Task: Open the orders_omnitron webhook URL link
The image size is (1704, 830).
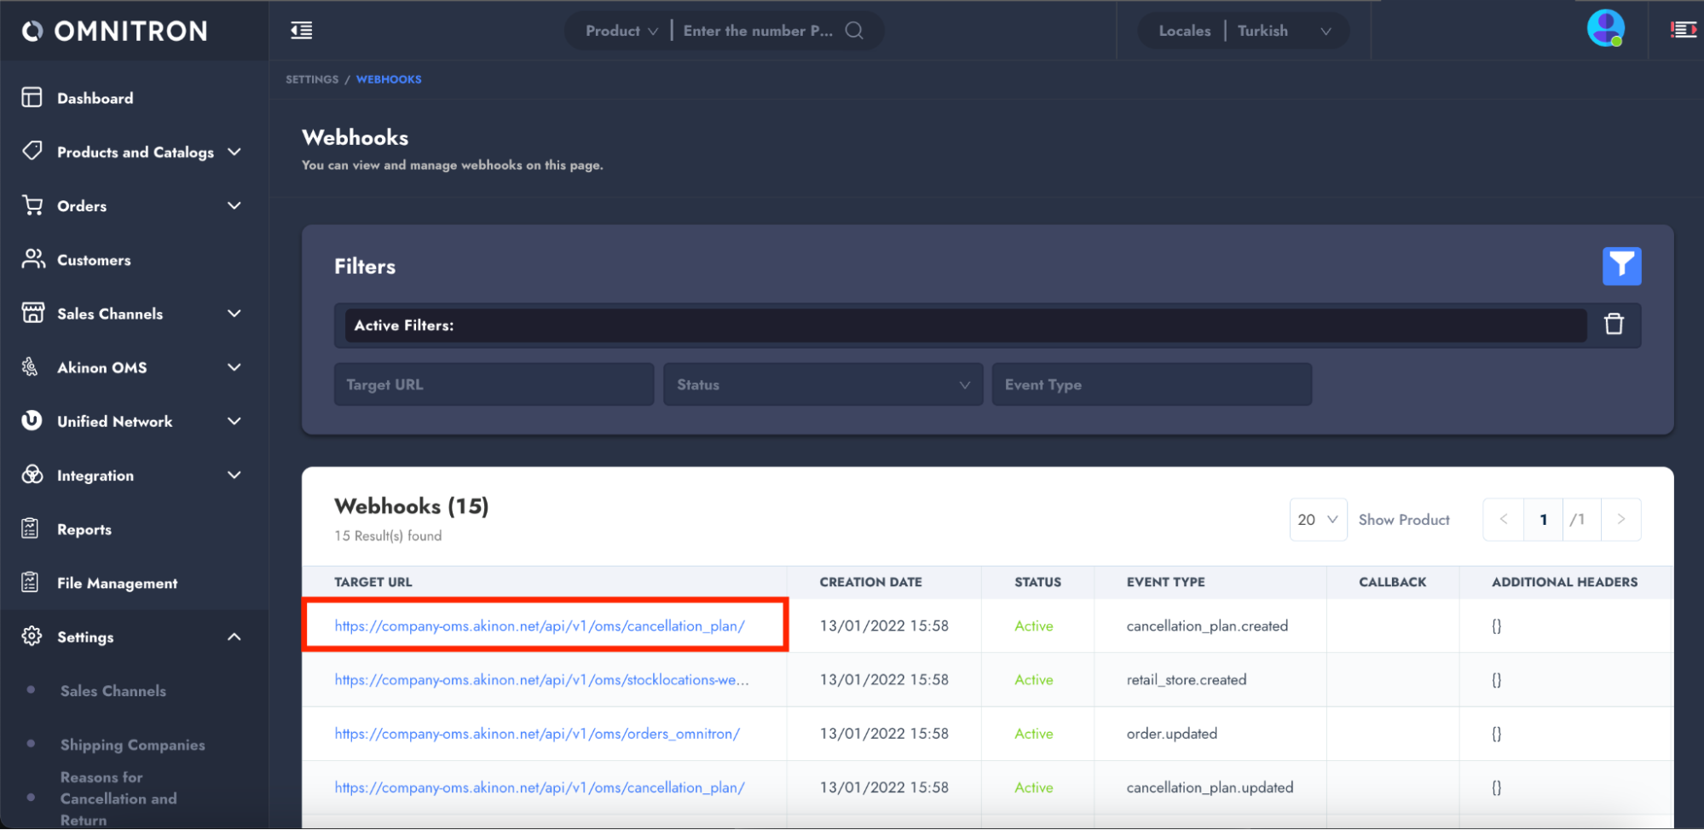Action: point(537,734)
